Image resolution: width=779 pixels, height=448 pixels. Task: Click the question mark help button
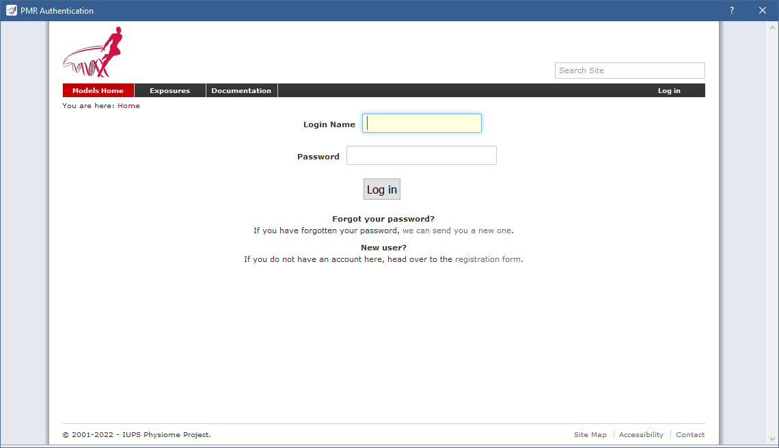coord(731,10)
